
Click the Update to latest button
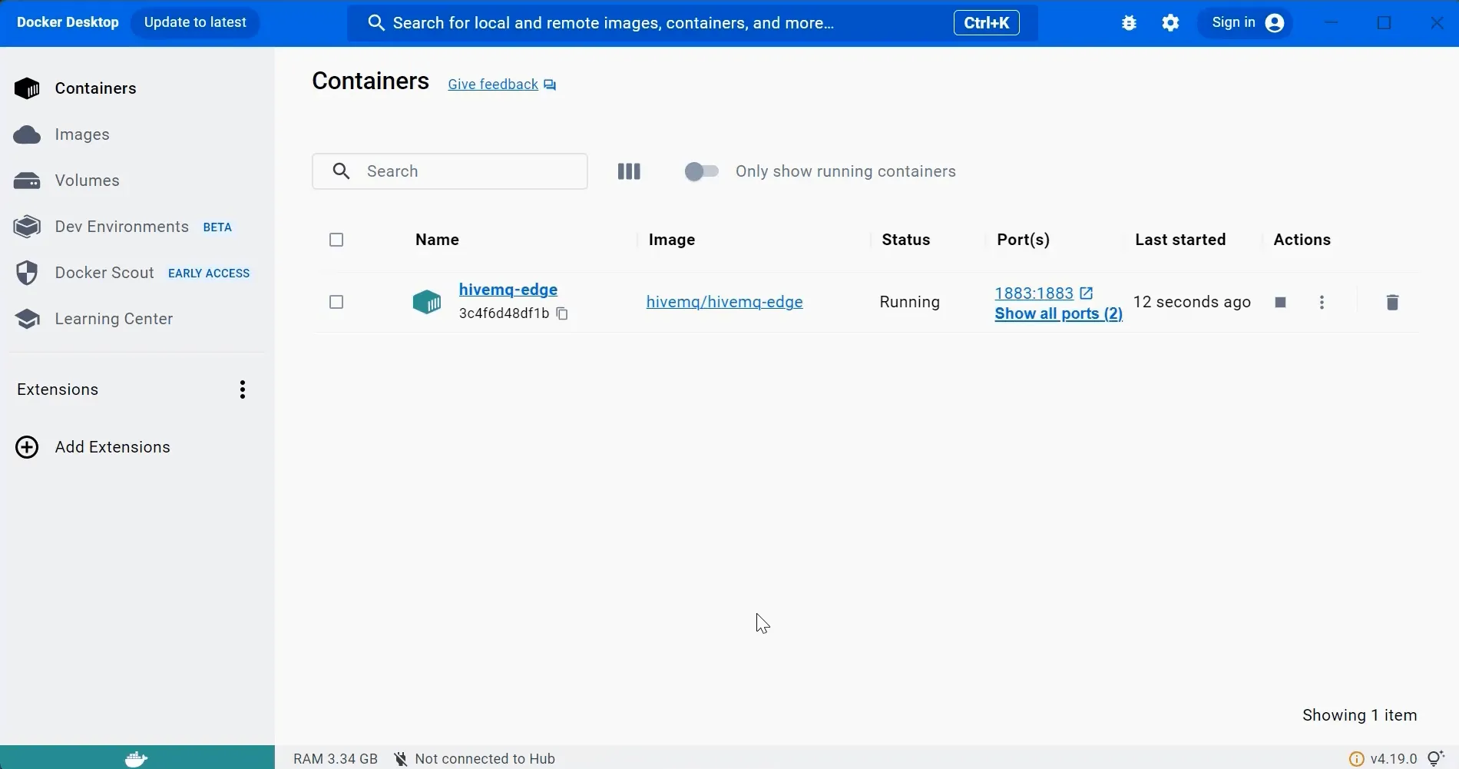195,22
